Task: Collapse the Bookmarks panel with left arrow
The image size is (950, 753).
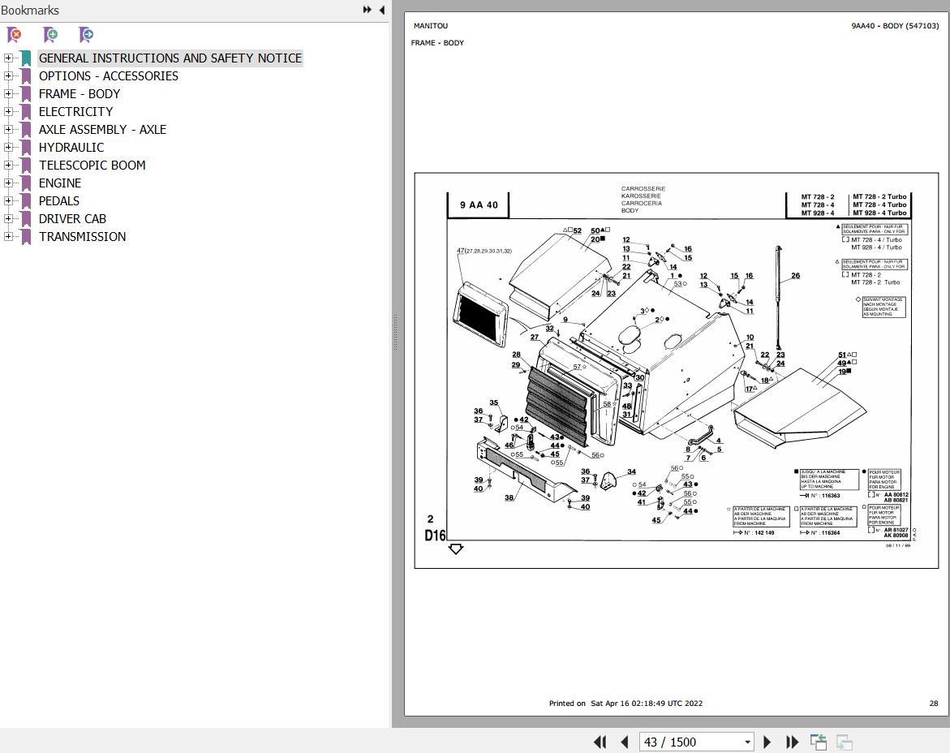Action: 381,10
